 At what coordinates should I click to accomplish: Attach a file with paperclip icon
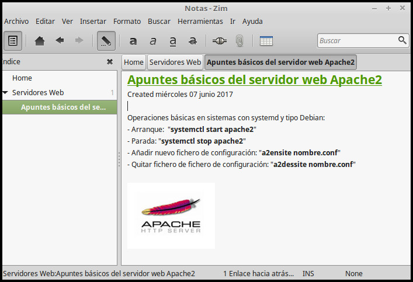point(240,41)
